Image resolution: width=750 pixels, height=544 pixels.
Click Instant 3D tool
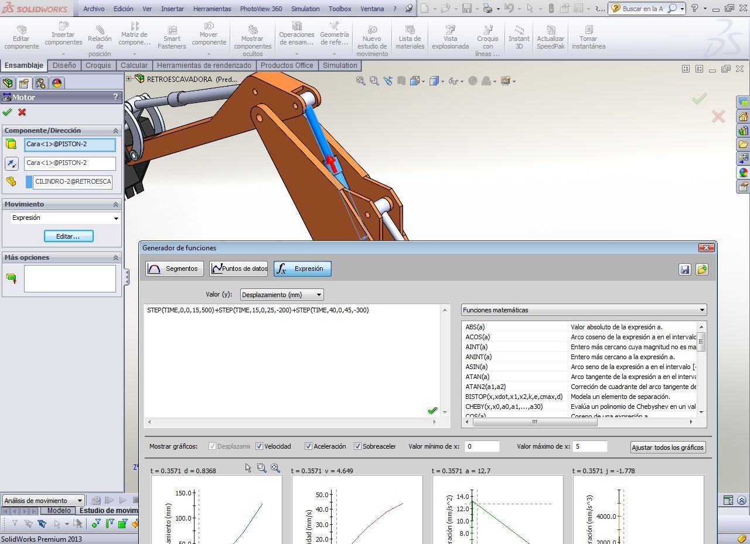[519, 38]
